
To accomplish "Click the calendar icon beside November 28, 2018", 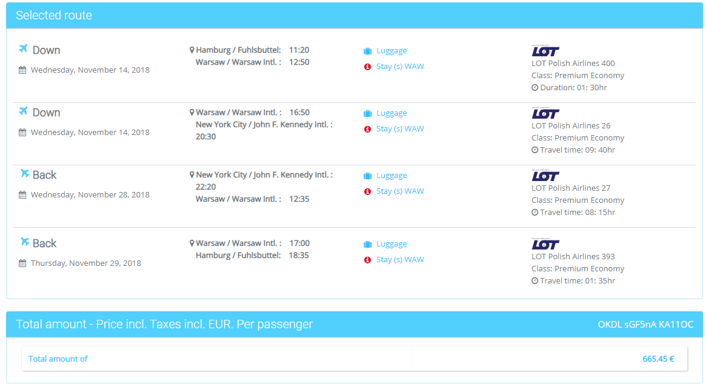I will click(x=22, y=194).
